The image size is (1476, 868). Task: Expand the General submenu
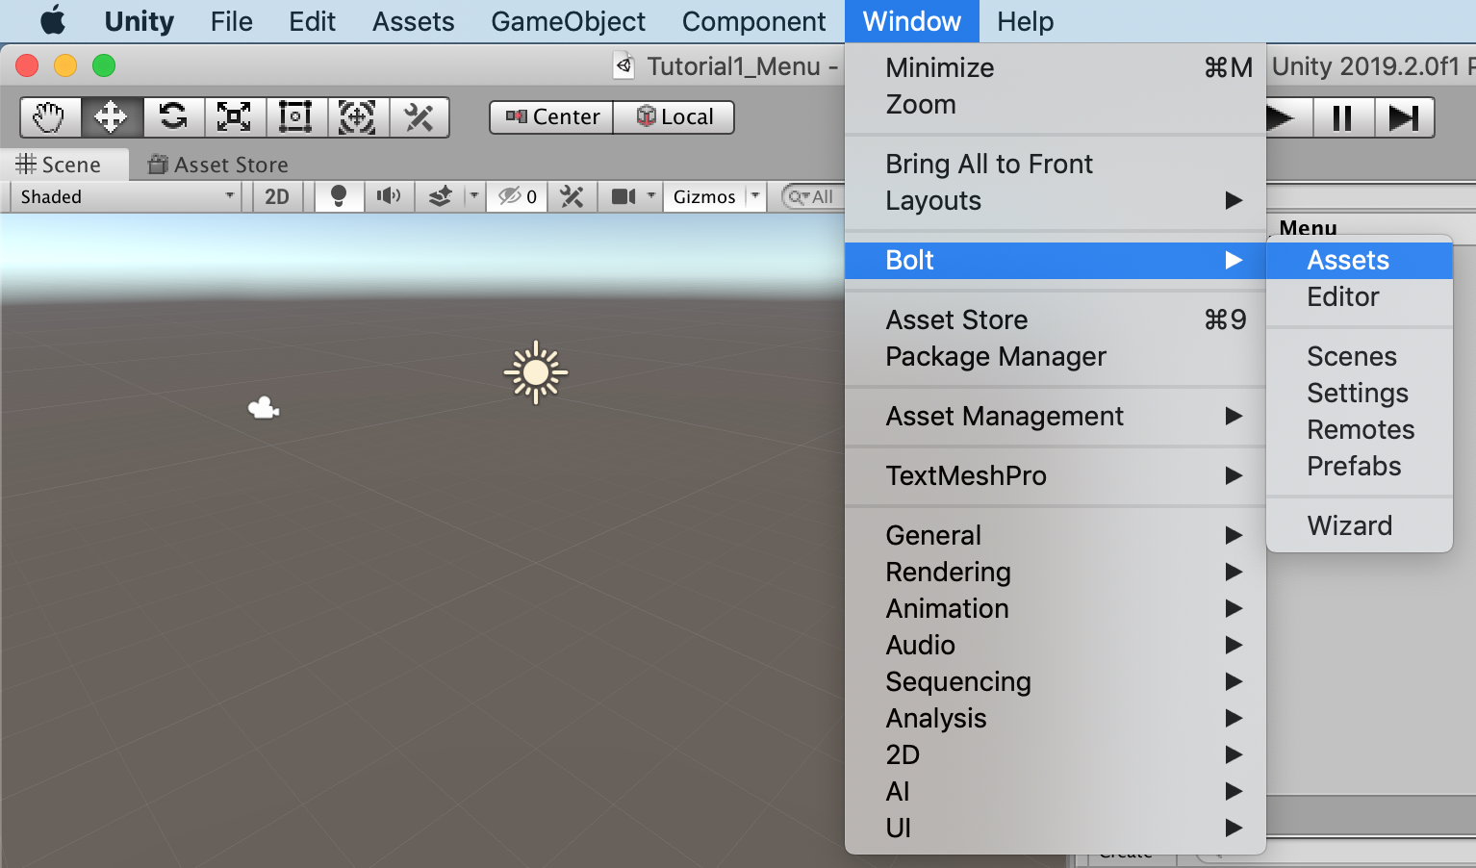(x=1056, y=535)
